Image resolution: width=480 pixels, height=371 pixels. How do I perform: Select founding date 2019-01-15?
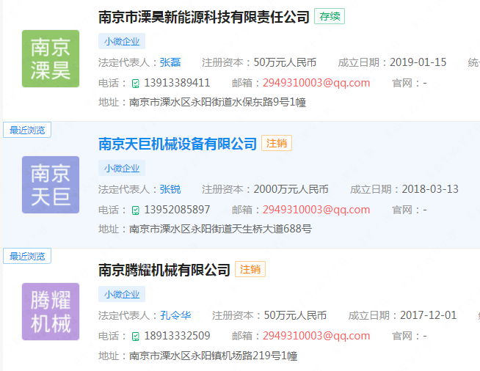[418, 62]
